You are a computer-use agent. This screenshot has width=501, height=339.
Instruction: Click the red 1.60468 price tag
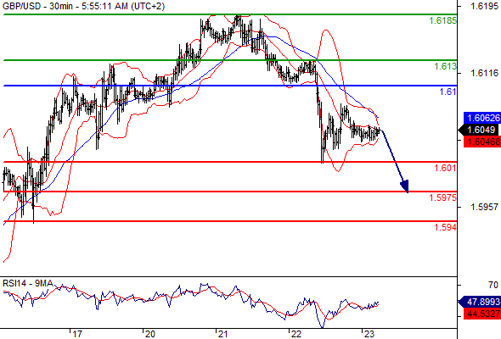(481, 142)
